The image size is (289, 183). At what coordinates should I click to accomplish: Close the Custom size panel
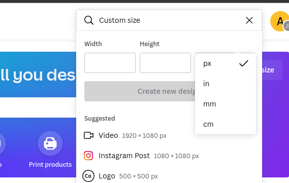click(249, 20)
